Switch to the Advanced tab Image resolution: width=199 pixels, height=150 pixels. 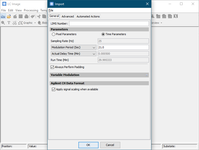68,16
